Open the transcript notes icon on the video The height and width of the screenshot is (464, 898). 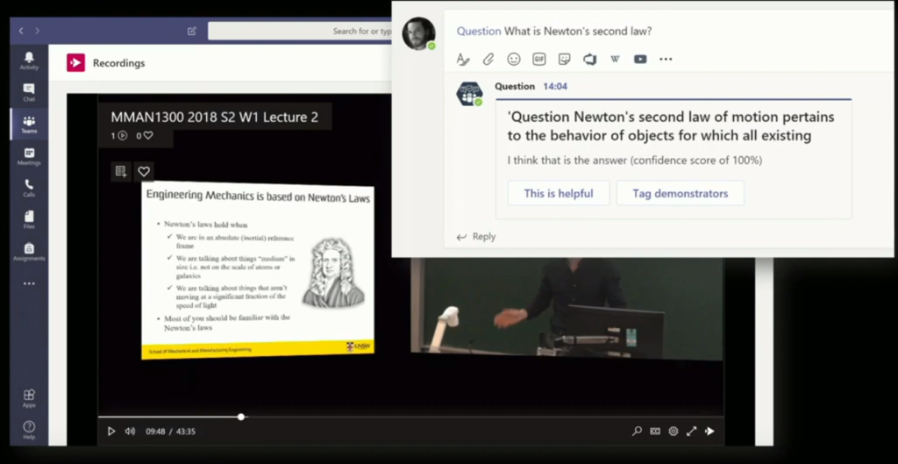coord(121,171)
